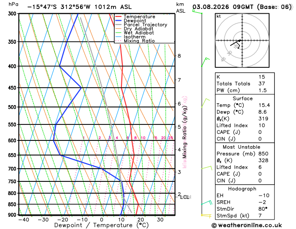Click the EH value -10

[x=264, y=196]
